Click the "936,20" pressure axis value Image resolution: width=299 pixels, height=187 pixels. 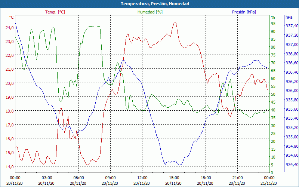tap(292, 81)
